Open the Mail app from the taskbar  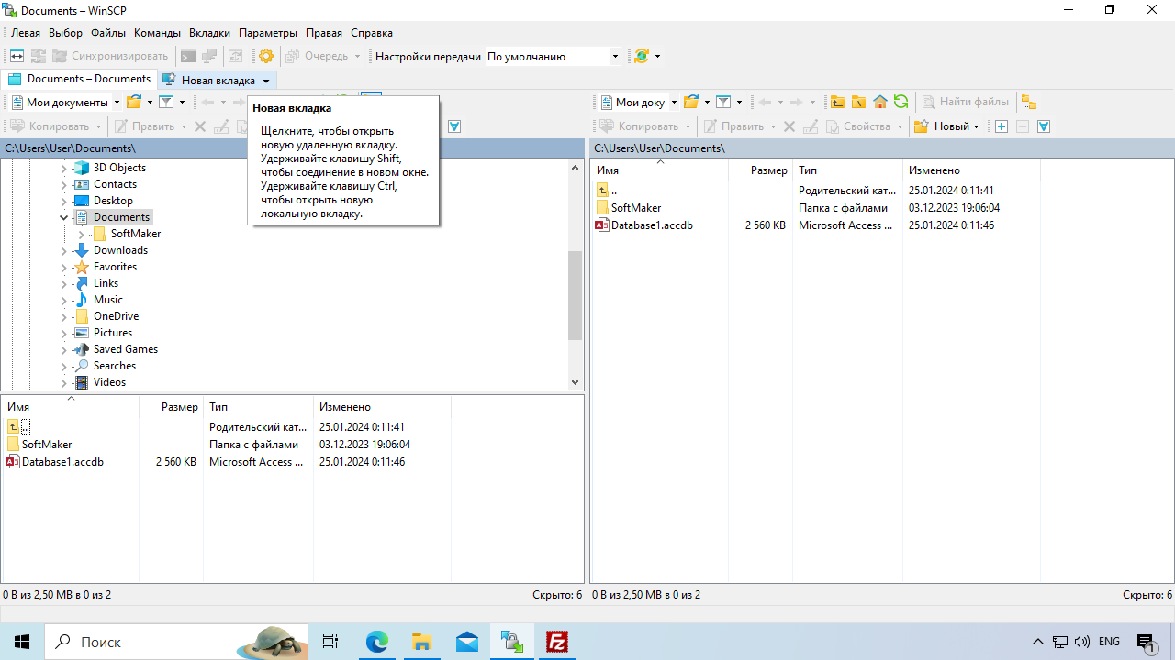click(x=466, y=642)
